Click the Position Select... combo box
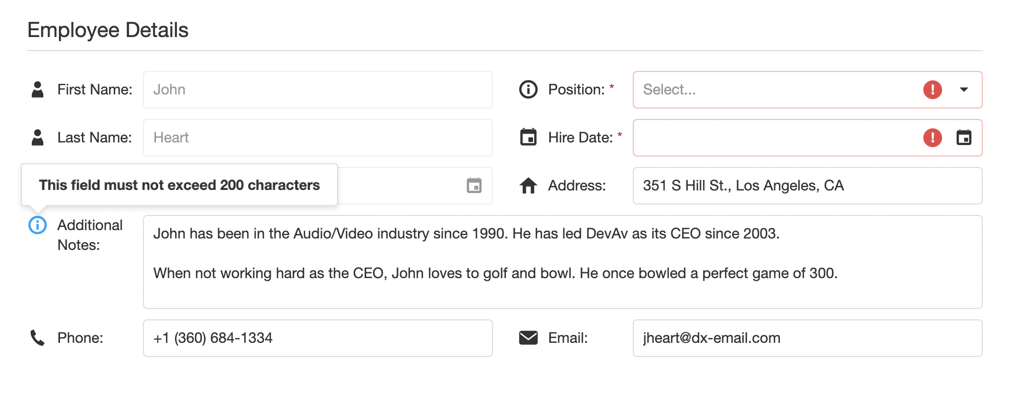This screenshot has height=407, width=1012. coord(772,90)
